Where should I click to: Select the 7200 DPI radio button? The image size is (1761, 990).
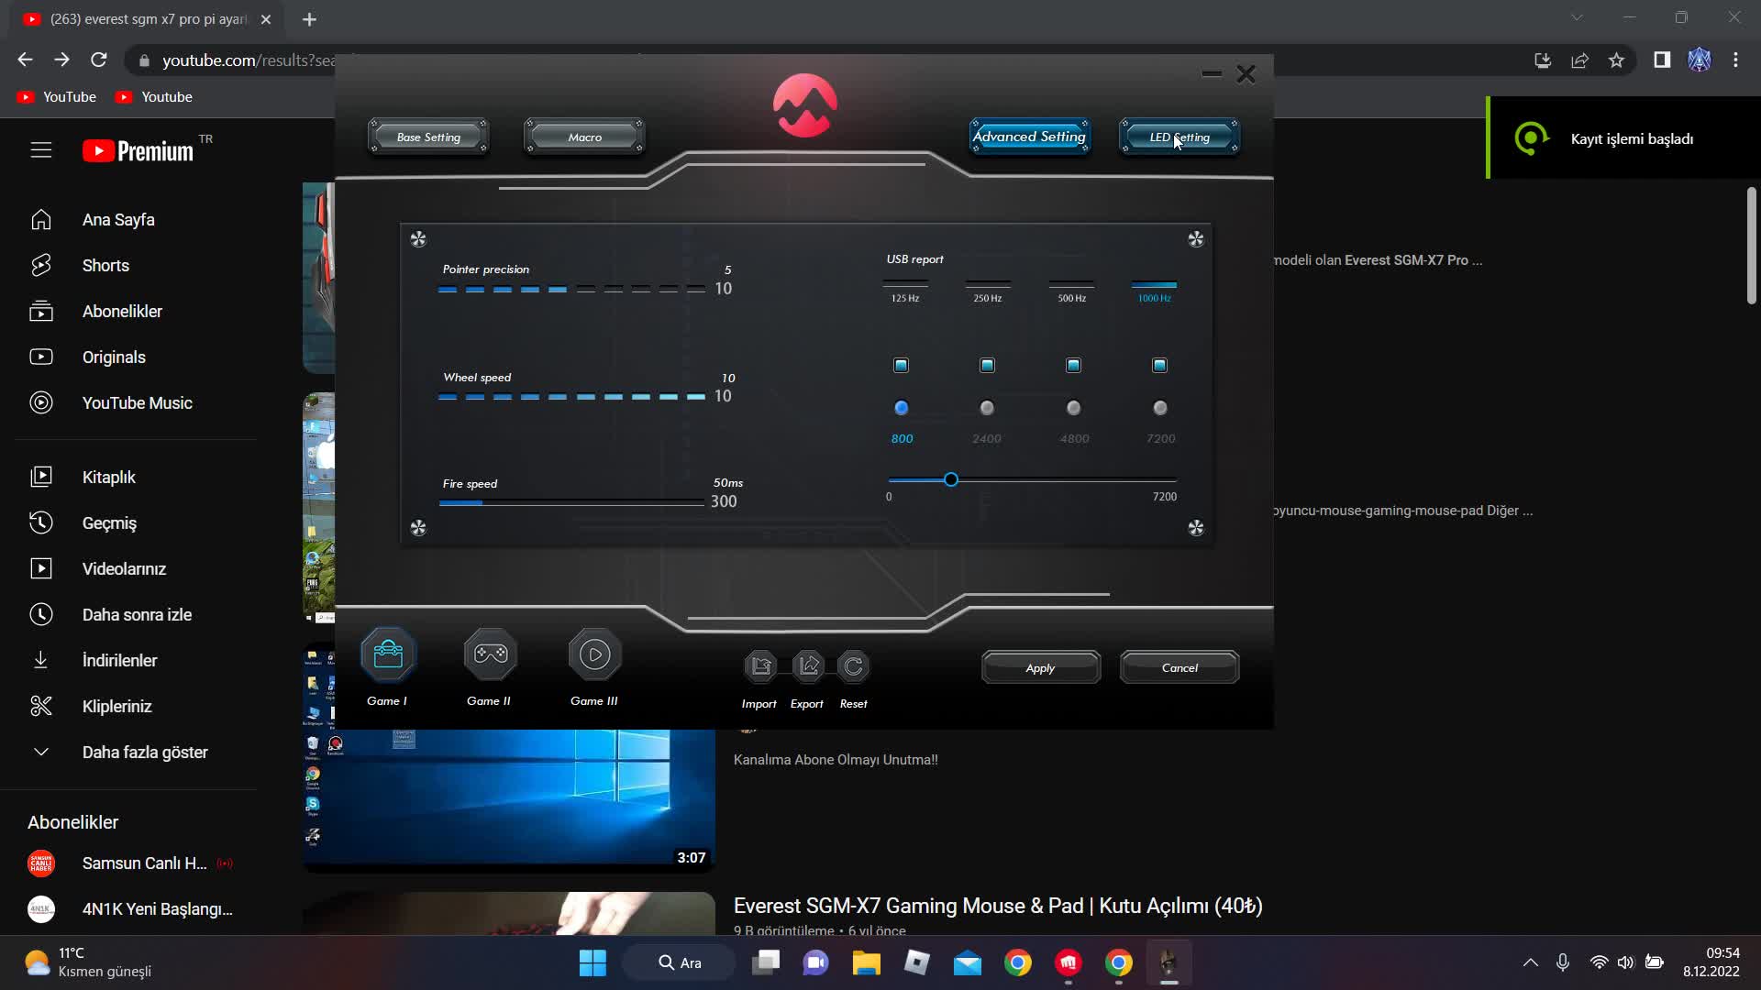click(x=1159, y=408)
